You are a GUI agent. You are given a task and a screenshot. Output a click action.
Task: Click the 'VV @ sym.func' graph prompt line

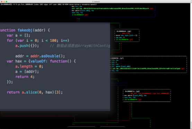coord(49,5)
